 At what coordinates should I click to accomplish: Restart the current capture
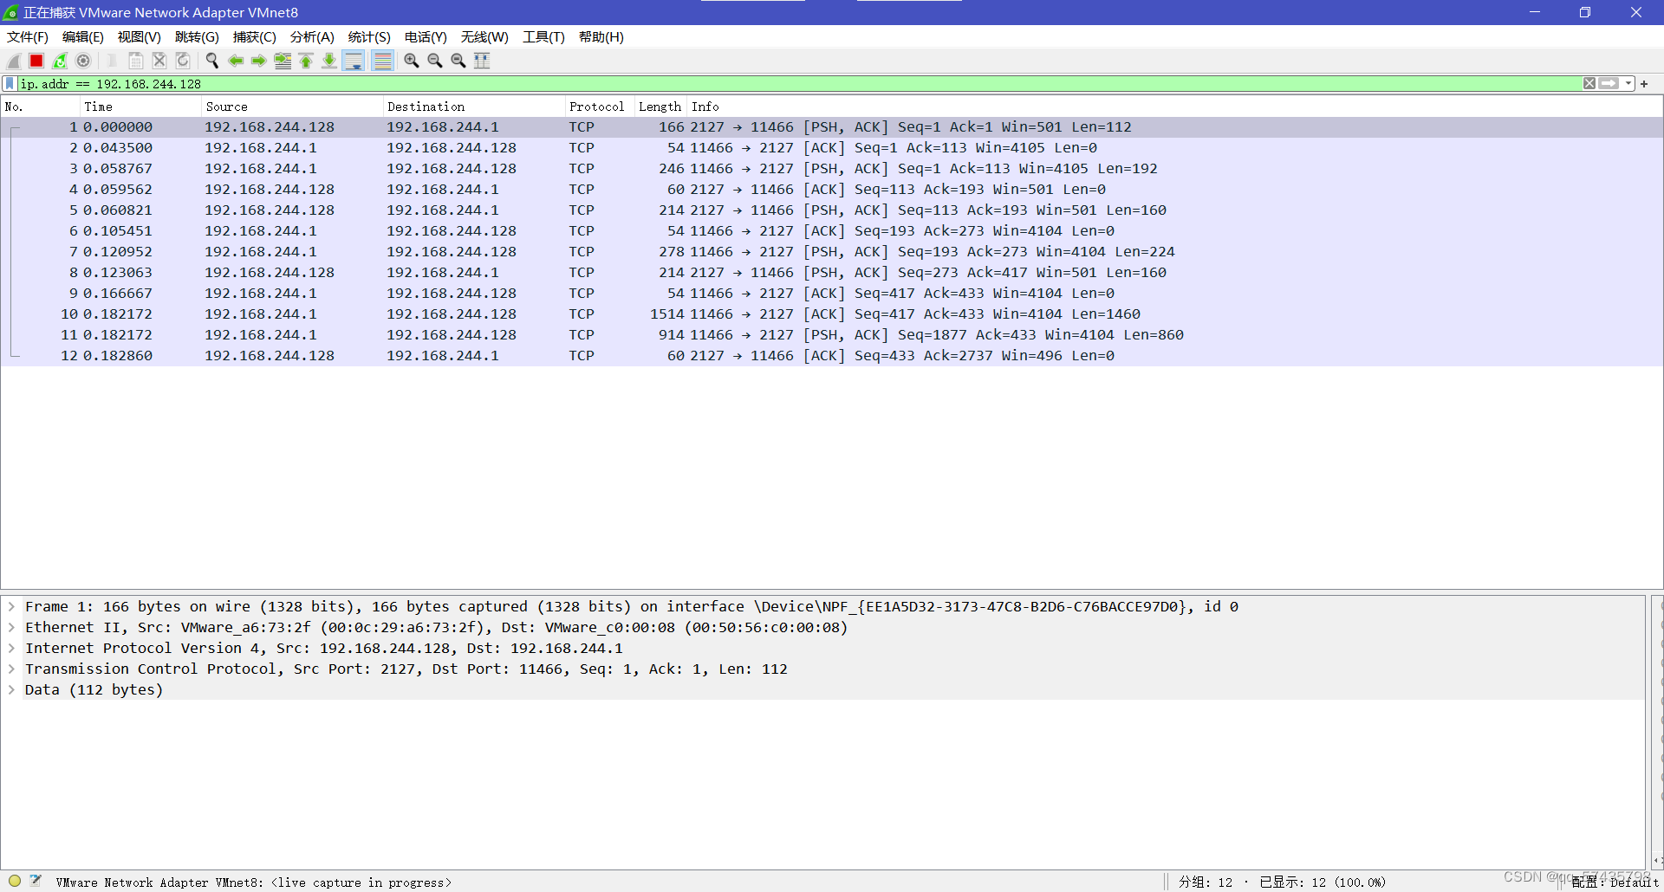60,61
